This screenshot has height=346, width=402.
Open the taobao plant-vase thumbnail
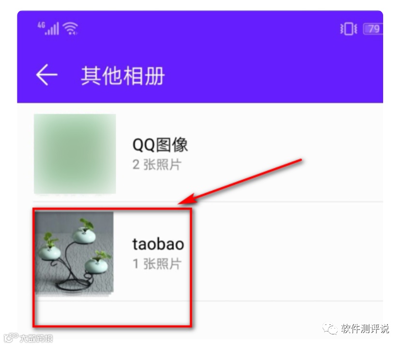pos(74,253)
